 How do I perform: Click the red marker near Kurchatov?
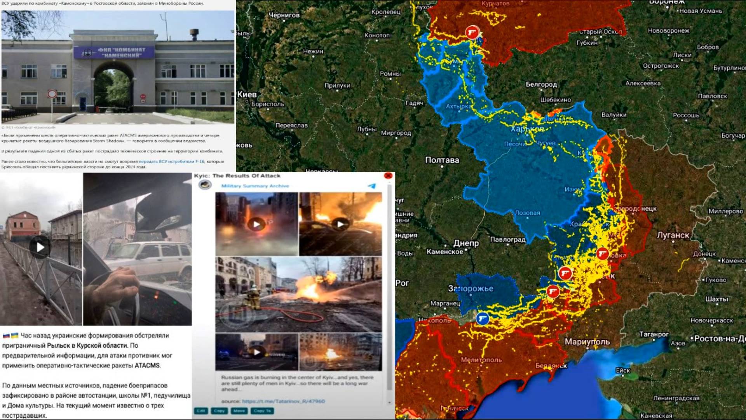pos(472,33)
